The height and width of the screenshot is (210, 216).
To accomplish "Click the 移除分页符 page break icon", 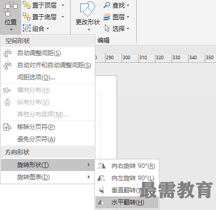I will 7,127.
